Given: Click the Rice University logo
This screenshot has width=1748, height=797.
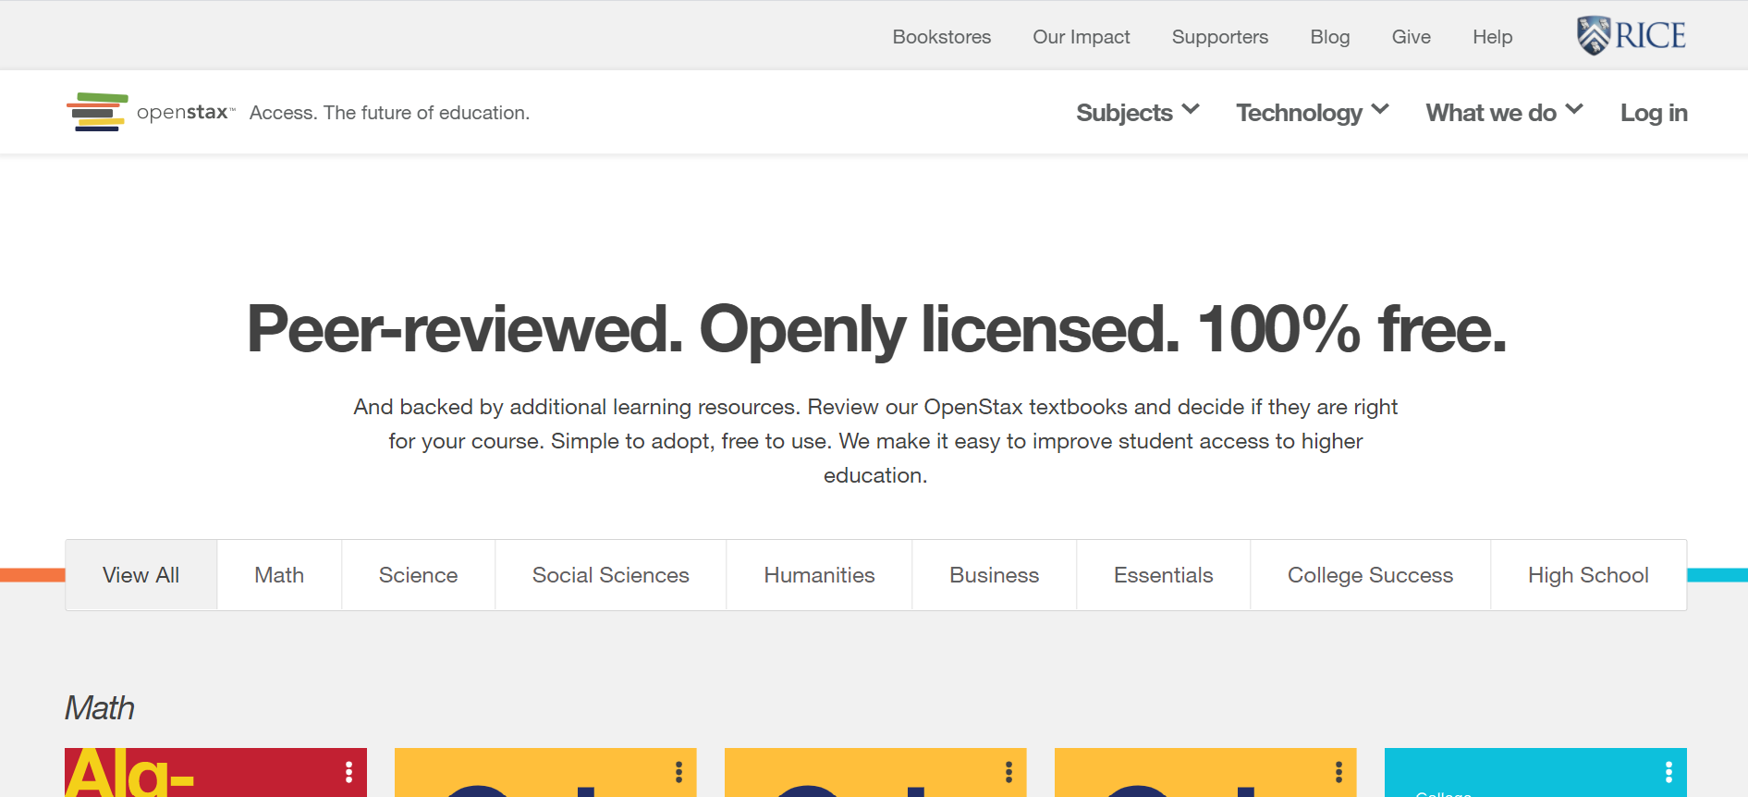Looking at the screenshot, I should tap(1632, 36).
